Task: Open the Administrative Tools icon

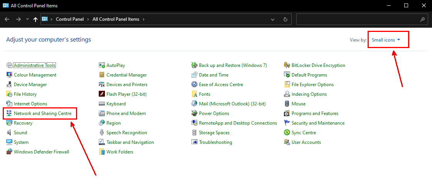Action: [9, 65]
